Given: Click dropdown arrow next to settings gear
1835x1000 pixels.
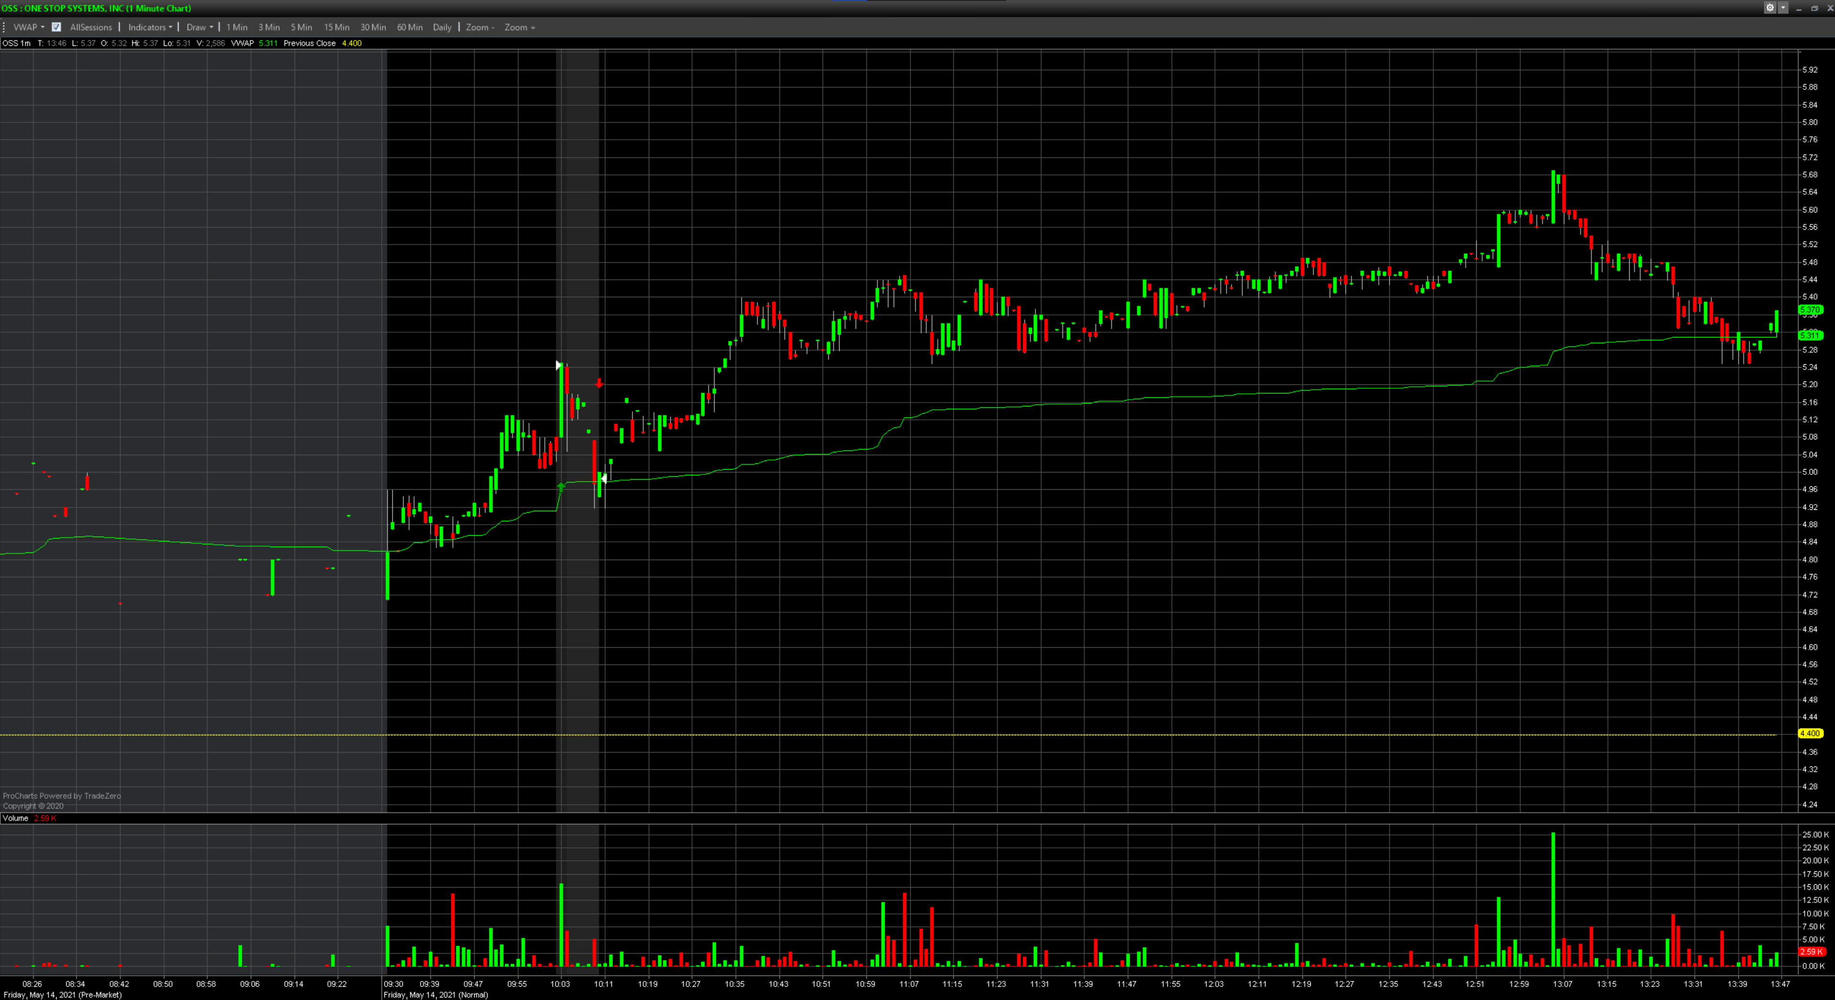Looking at the screenshot, I should click(1782, 8).
